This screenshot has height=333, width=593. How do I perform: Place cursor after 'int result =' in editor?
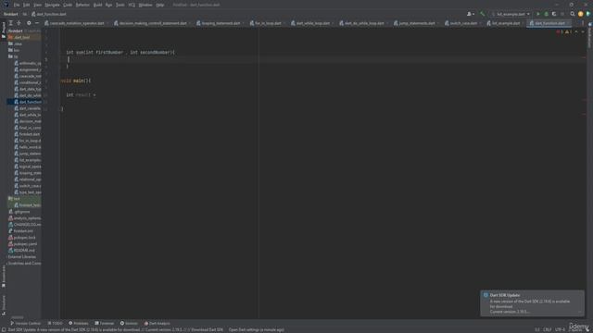[x=96, y=95]
